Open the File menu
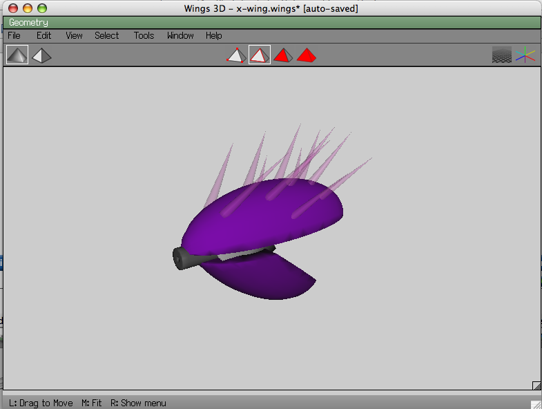Screen dimensions: 542x409 click(x=14, y=35)
